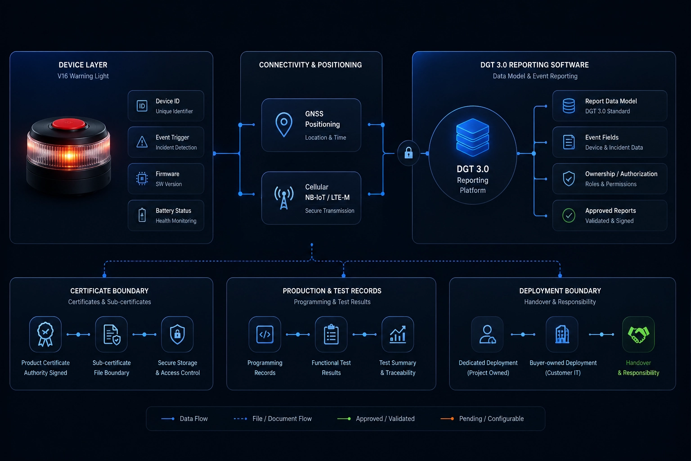This screenshot has height=461, width=691.
Task: Click the Approved Reports green checkmark icon
Action: pyautogui.click(x=569, y=215)
